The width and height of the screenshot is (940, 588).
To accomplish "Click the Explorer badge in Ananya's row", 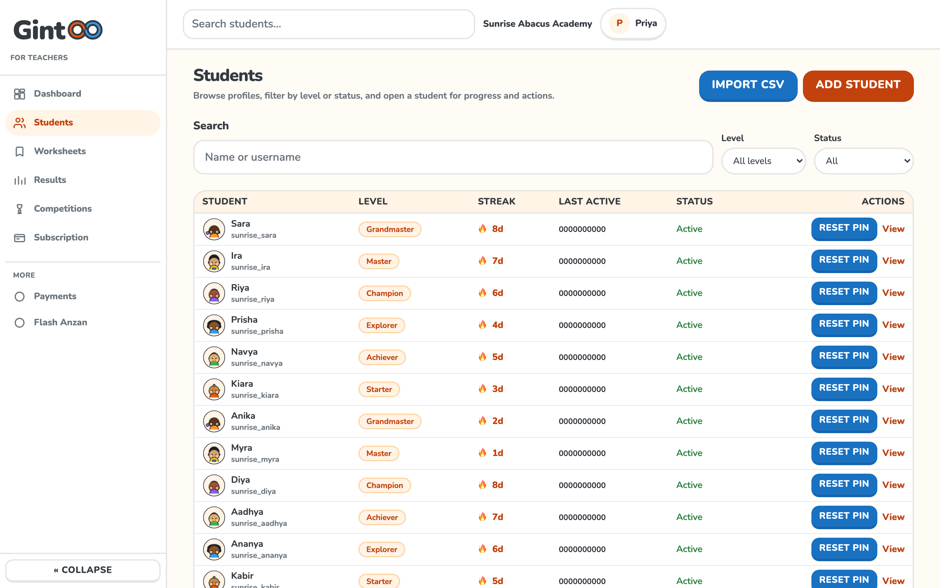I will pos(382,549).
